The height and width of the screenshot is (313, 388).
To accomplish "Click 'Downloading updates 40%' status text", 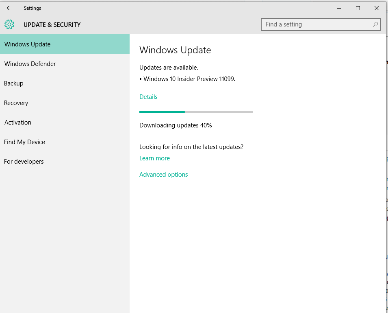I will (x=176, y=125).
